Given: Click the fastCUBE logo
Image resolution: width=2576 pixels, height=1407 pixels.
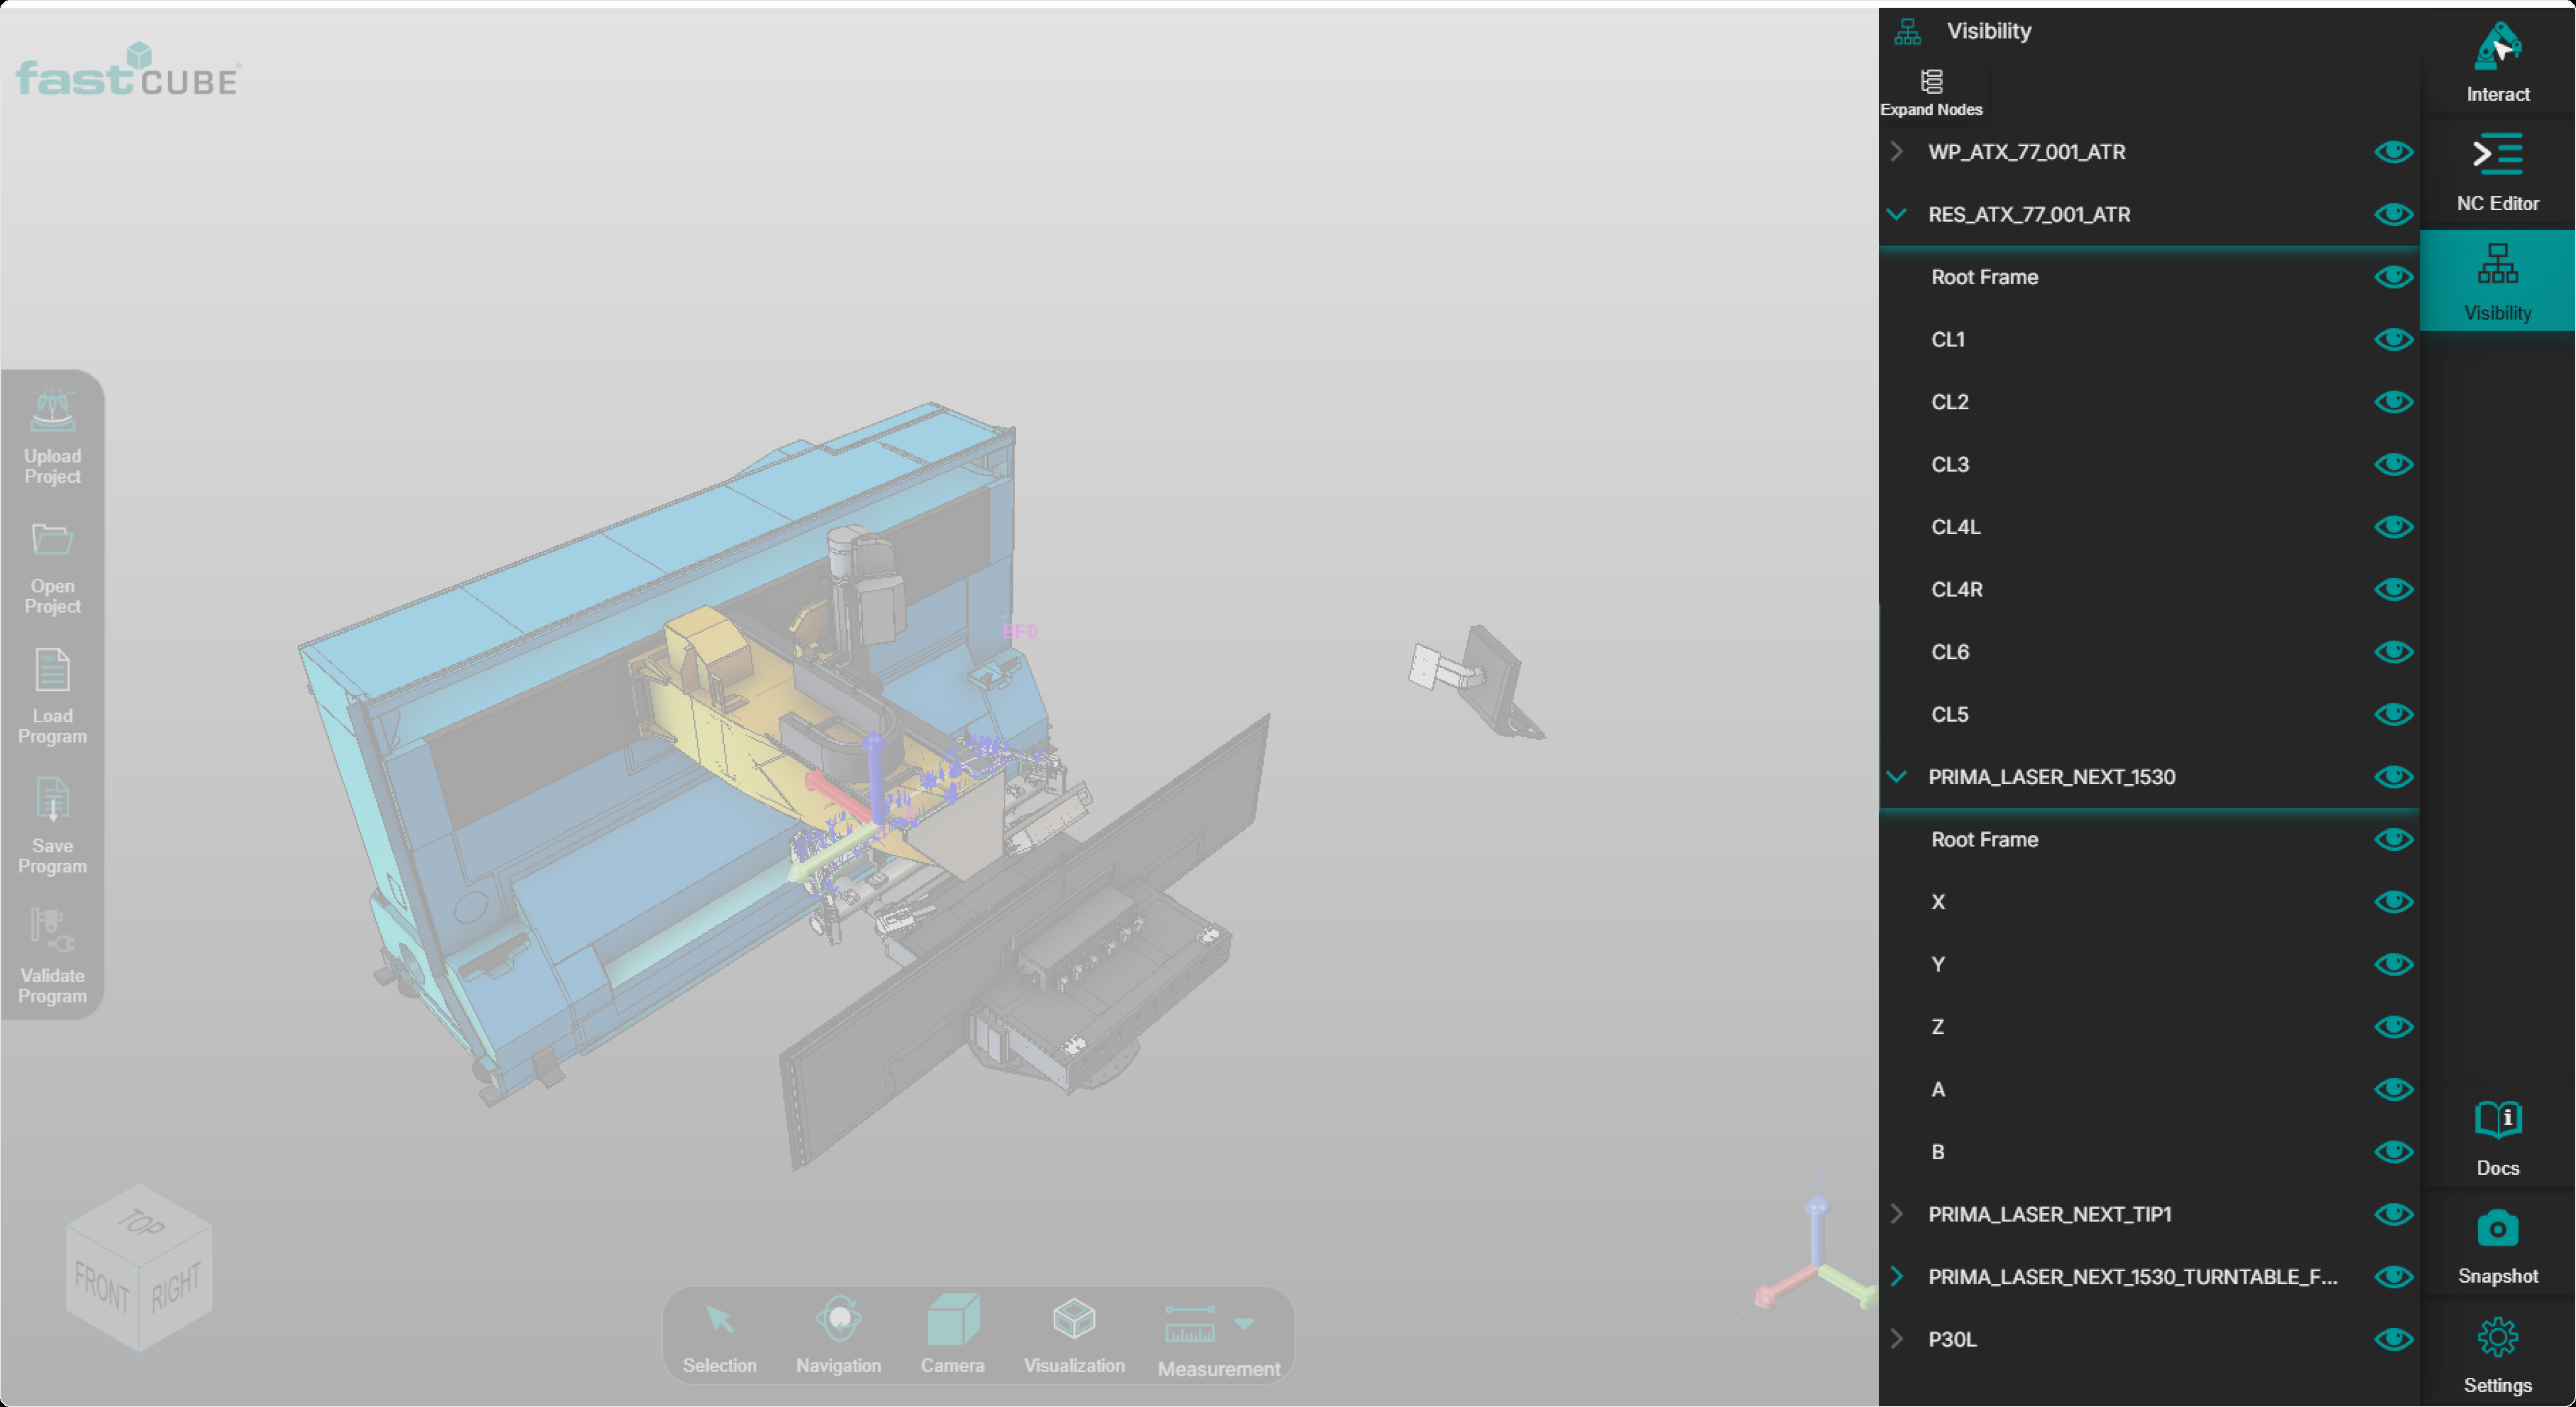Looking at the screenshot, I should pos(128,69).
